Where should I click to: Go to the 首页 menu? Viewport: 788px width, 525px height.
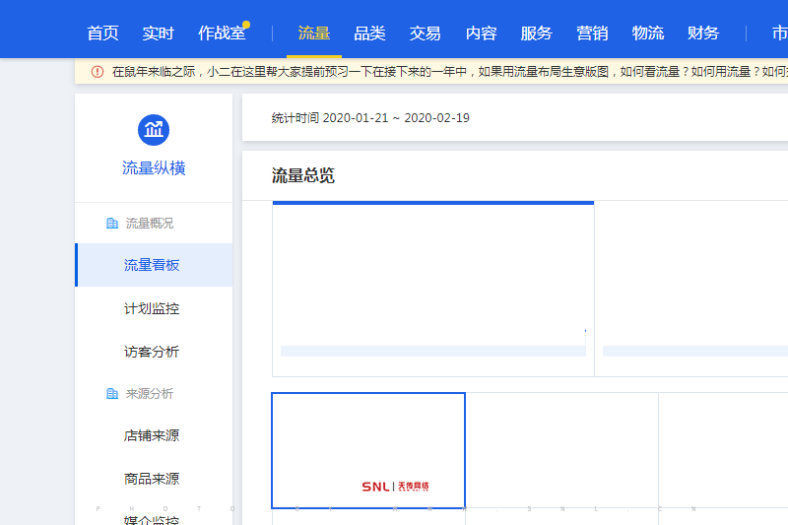(x=102, y=33)
